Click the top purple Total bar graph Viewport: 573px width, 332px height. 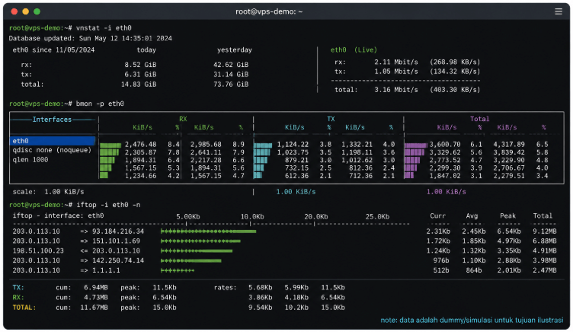point(416,145)
